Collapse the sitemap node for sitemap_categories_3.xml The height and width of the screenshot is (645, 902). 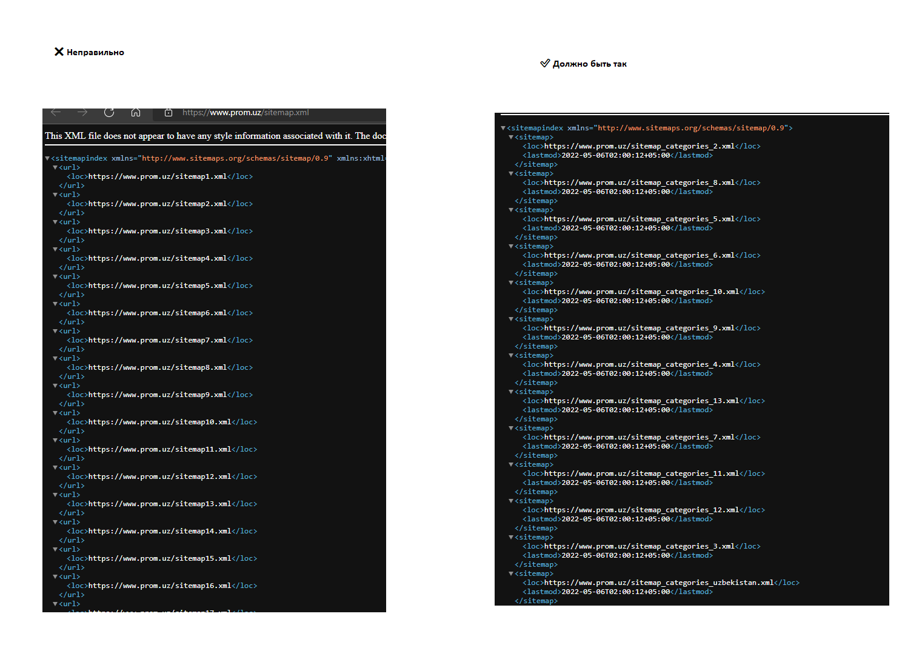coord(511,537)
